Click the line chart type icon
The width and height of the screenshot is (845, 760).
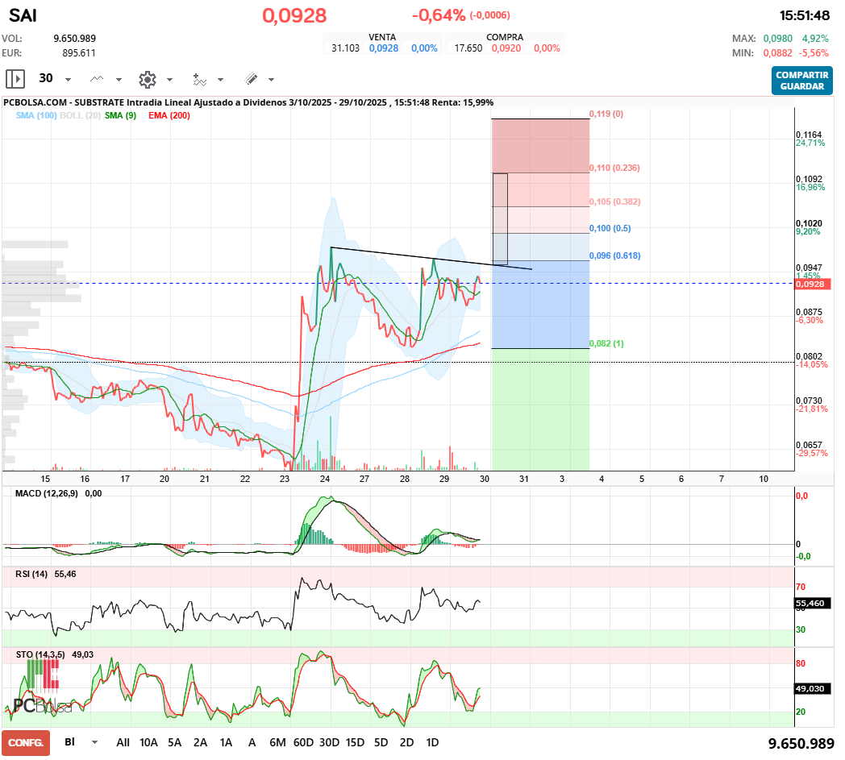coord(97,79)
